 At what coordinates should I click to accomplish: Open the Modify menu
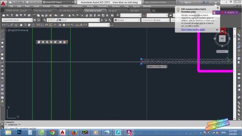point(90,6)
